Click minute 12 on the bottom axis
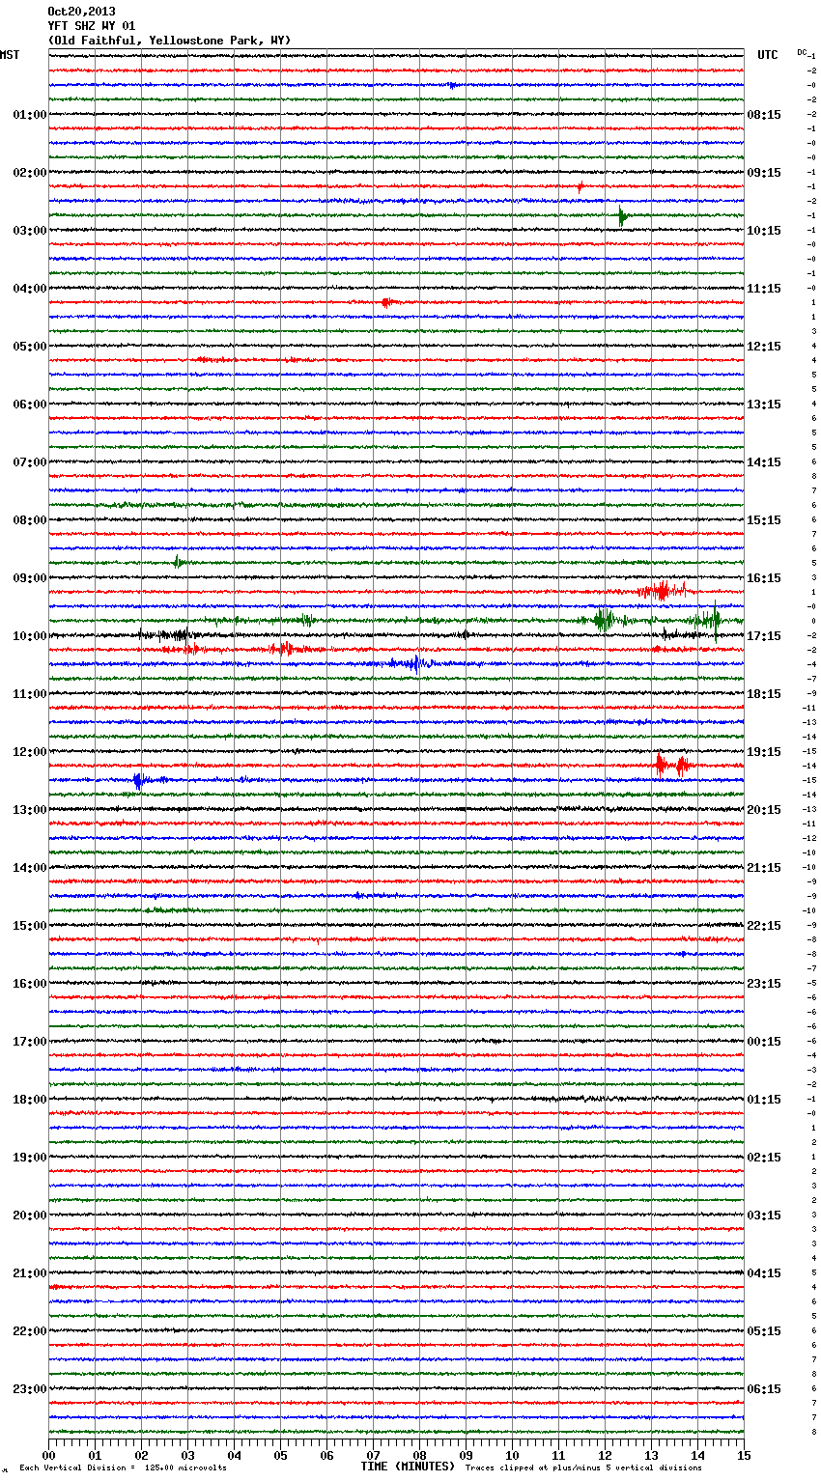The width and height of the screenshot is (821, 1481). (x=605, y=1455)
